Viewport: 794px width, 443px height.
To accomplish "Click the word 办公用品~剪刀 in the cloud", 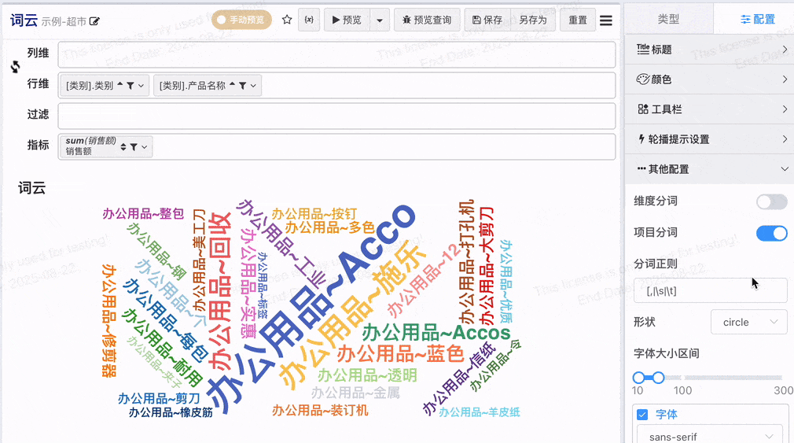I will point(159,399).
